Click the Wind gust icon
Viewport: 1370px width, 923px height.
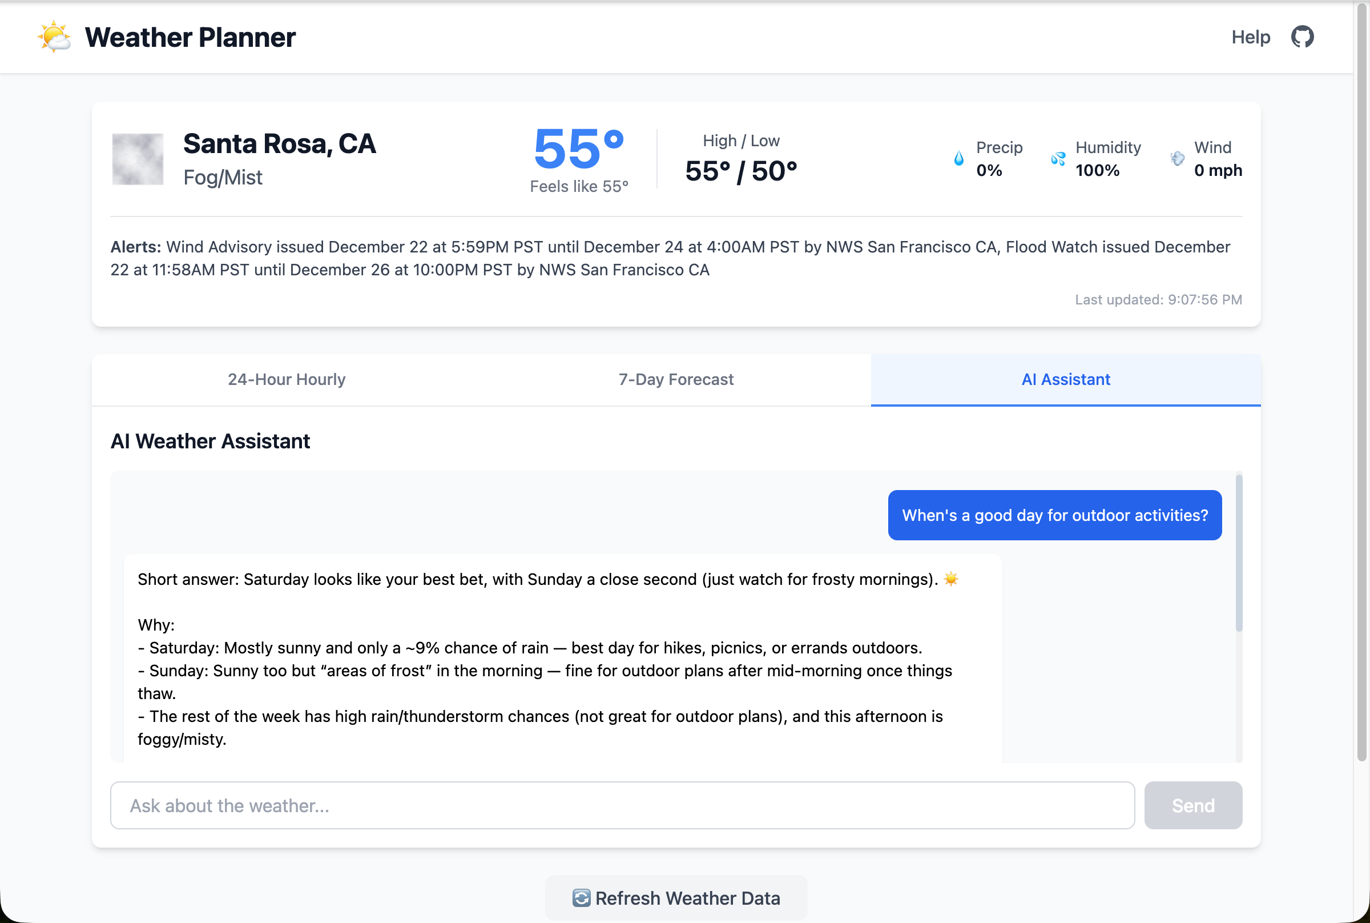pos(1177,158)
